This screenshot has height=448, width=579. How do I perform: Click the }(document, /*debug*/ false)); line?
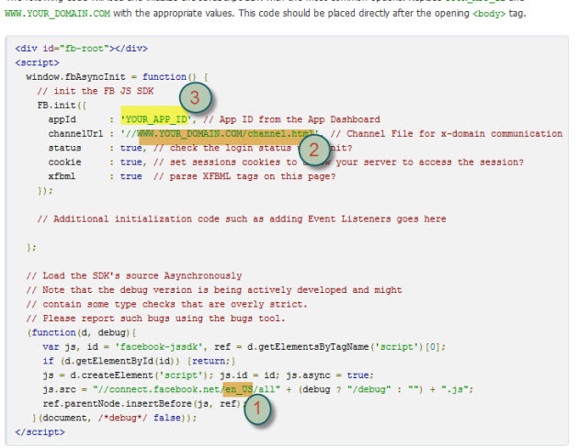115,418
